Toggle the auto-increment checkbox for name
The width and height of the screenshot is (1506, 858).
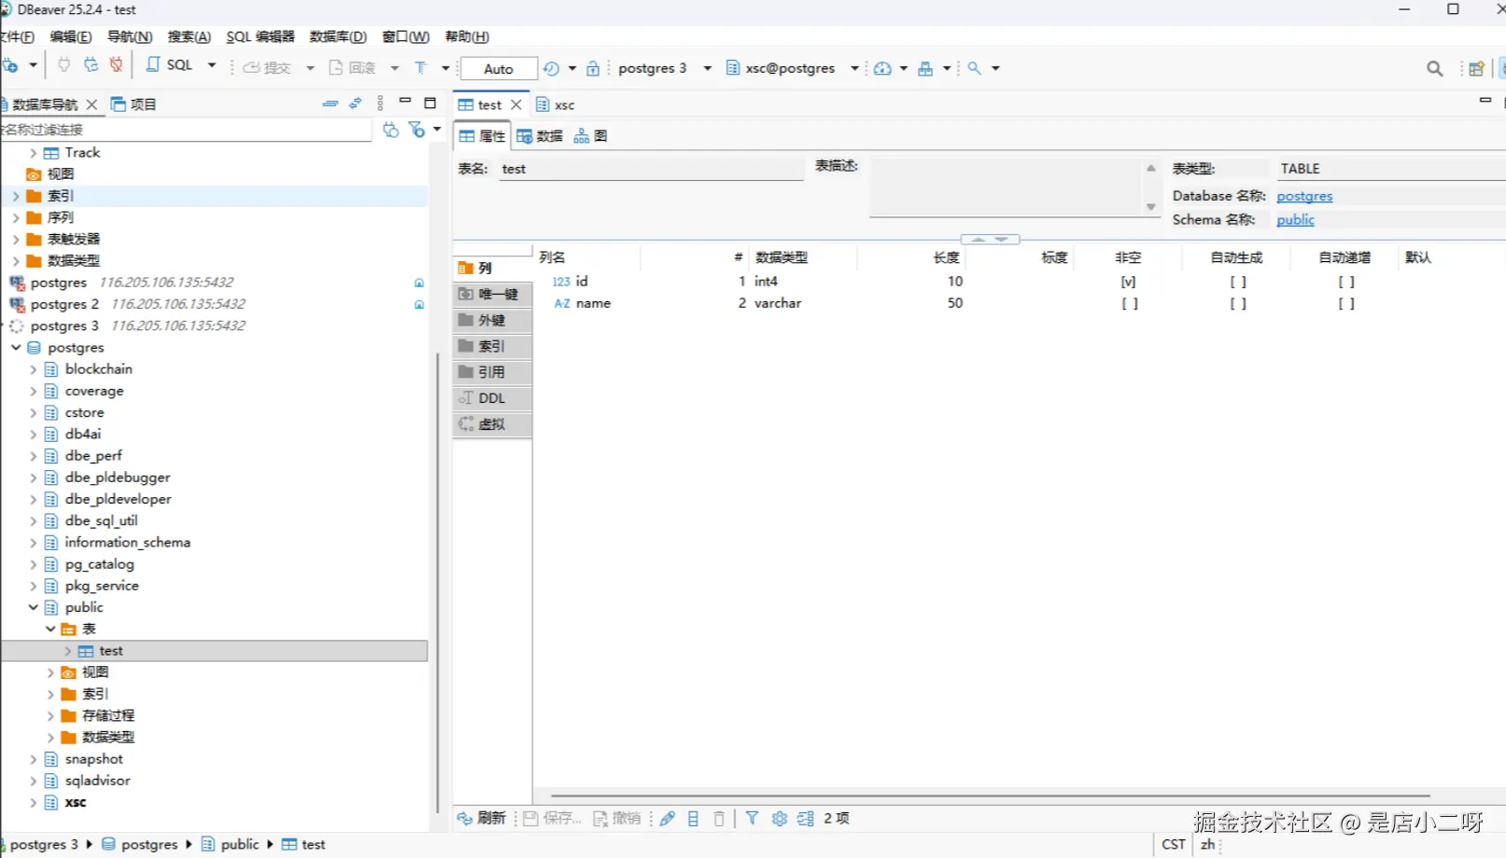(1346, 303)
